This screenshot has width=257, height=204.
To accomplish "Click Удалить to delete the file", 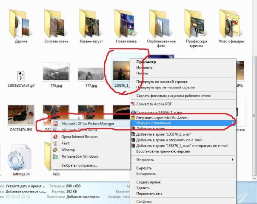I will [x=143, y=187].
